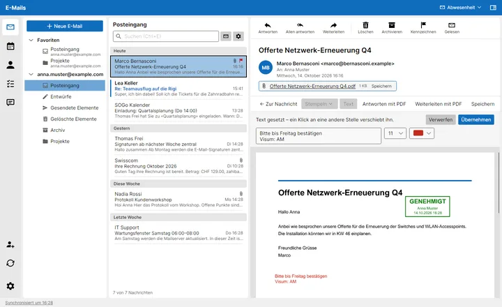Click the Suchen search field
This screenshot has width=502, height=307.
166,36
